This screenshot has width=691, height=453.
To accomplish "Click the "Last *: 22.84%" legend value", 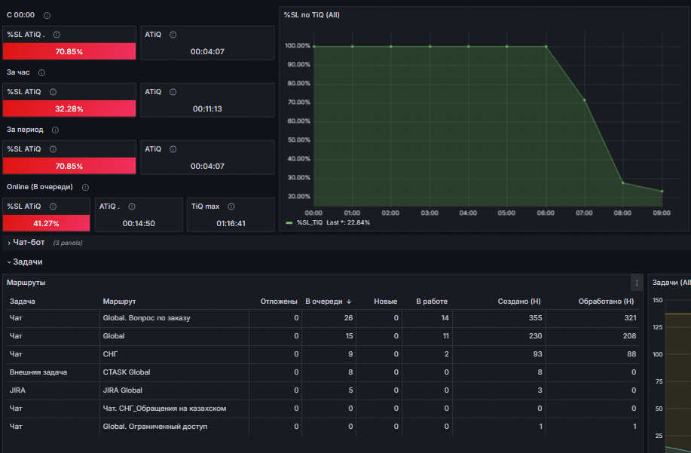I will pyautogui.click(x=348, y=222).
